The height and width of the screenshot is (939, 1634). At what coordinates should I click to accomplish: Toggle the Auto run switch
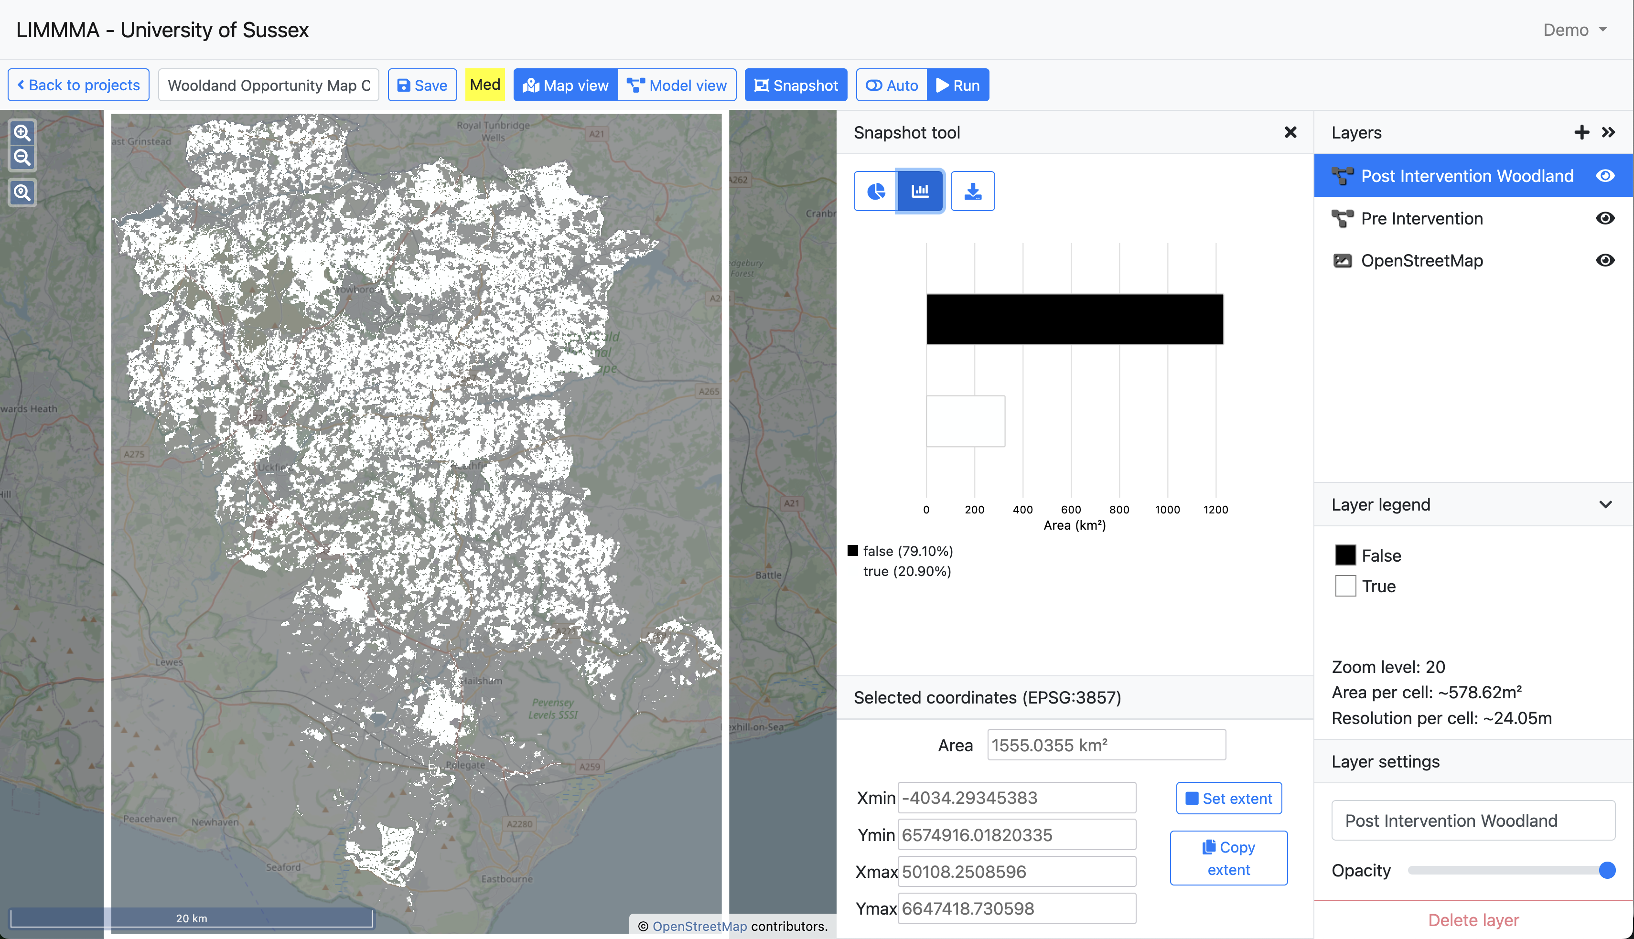click(892, 85)
